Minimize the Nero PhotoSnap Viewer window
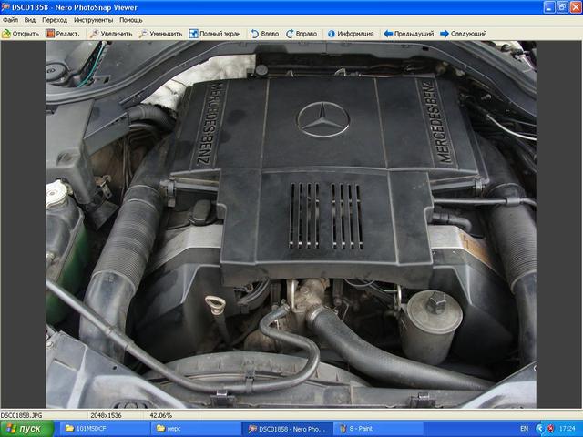The image size is (583, 437). [549, 7]
